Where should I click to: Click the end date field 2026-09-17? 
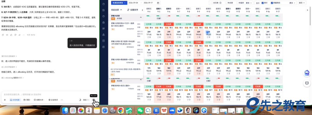[148, 3]
